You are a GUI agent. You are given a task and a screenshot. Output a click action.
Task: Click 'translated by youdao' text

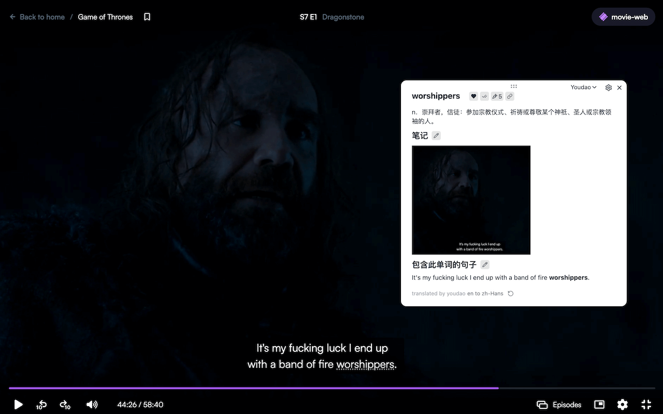tap(438, 293)
